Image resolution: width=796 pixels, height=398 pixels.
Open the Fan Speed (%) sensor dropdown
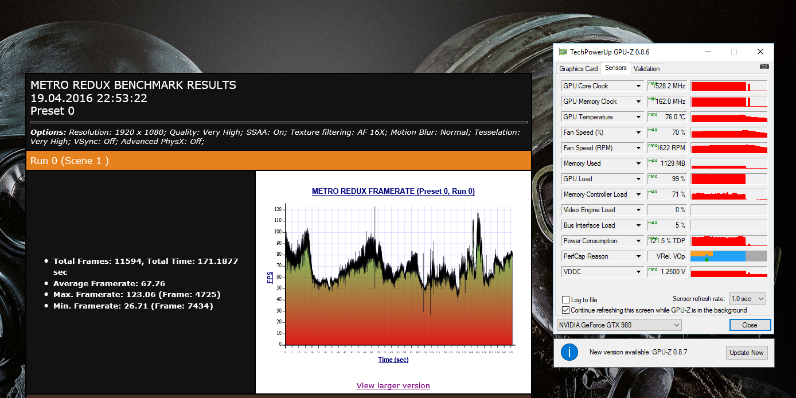pos(639,132)
